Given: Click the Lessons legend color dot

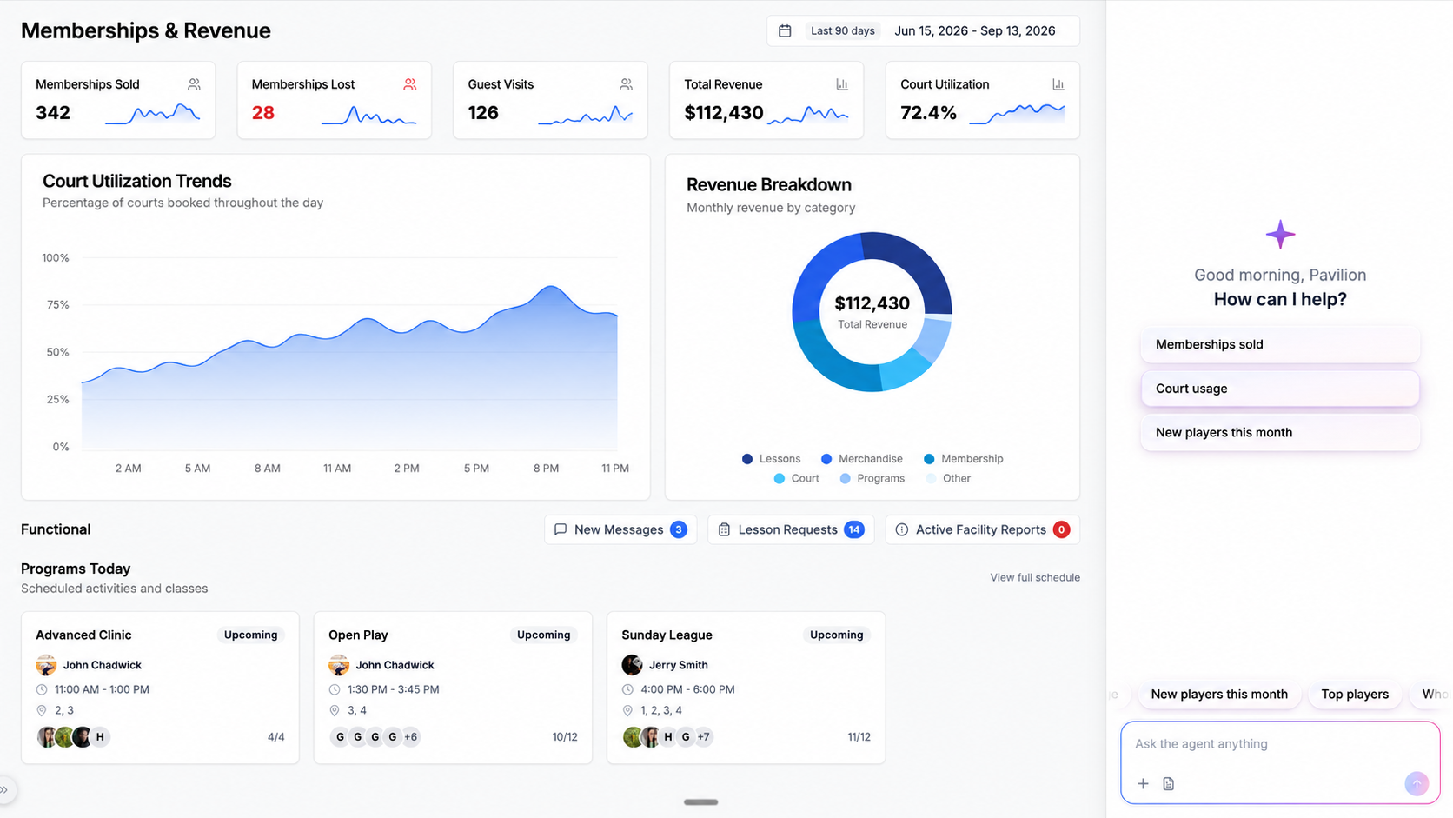Looking at the screenshot, I should pyautogui.click(x=747, y=459).
